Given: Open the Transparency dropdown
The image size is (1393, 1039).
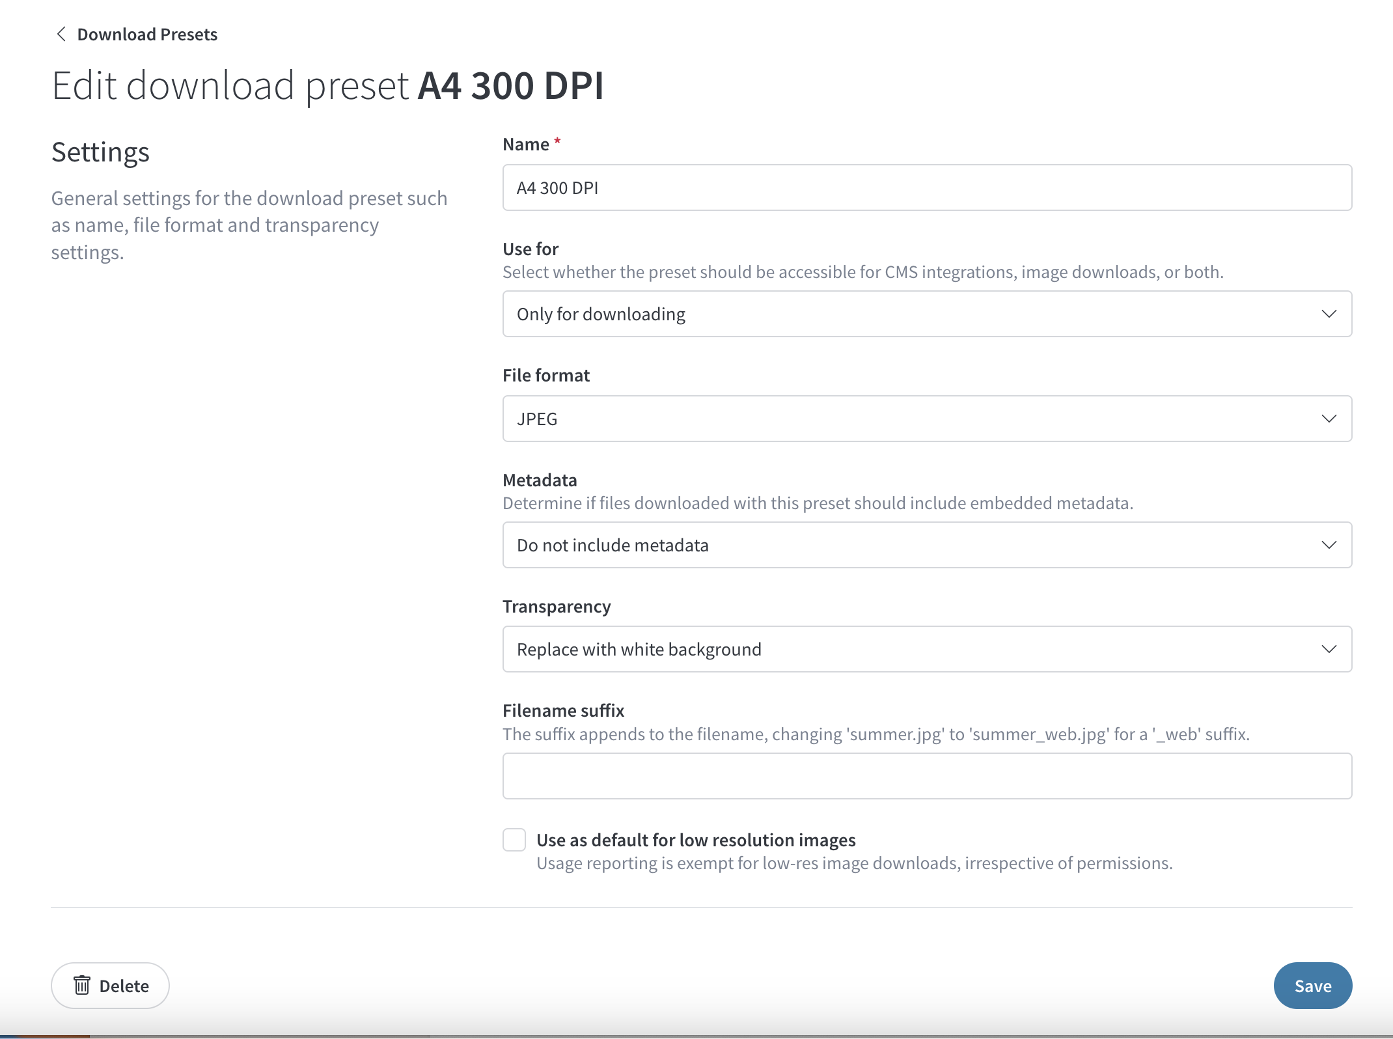Looking at the screenshot, I should [x=927, y=649].
